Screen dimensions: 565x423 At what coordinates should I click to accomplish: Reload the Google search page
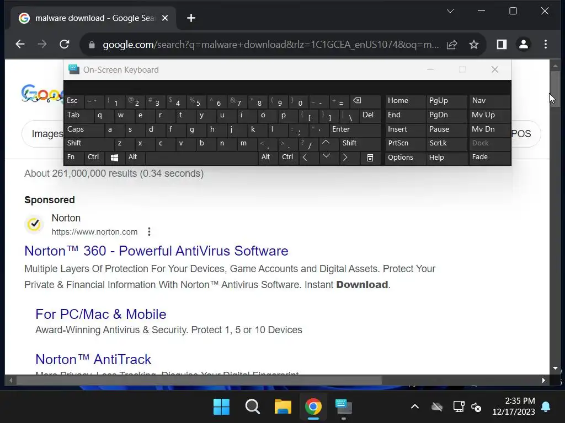click(65, 44)
